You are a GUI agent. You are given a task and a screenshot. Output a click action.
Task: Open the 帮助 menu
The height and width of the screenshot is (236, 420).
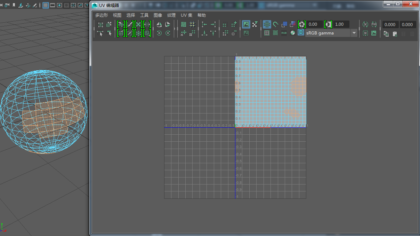point(201,15)
